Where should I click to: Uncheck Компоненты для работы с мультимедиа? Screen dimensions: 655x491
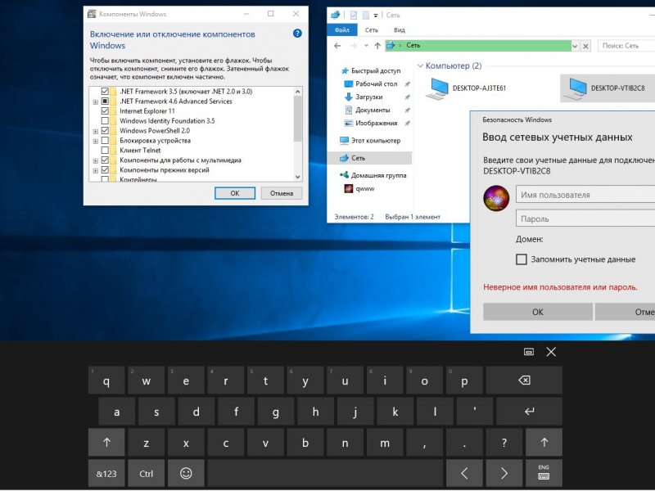[105, 160]
